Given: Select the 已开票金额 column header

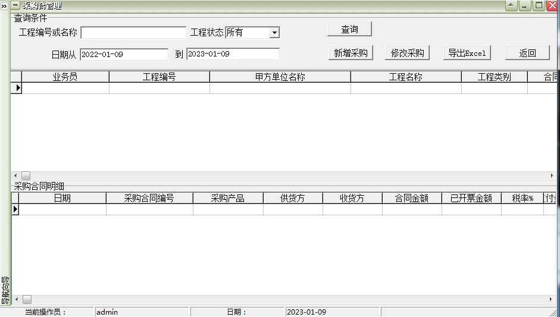Looking at the screenshot, I should [471, 198].
